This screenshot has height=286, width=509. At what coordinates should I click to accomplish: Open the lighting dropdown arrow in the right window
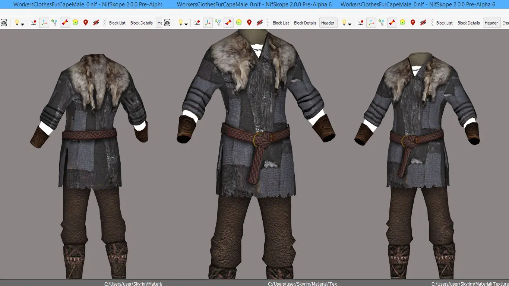[350, 24]
